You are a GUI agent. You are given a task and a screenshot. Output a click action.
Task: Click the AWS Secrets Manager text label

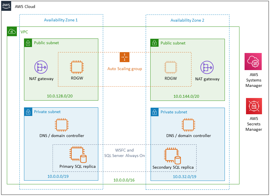[254, 124]
